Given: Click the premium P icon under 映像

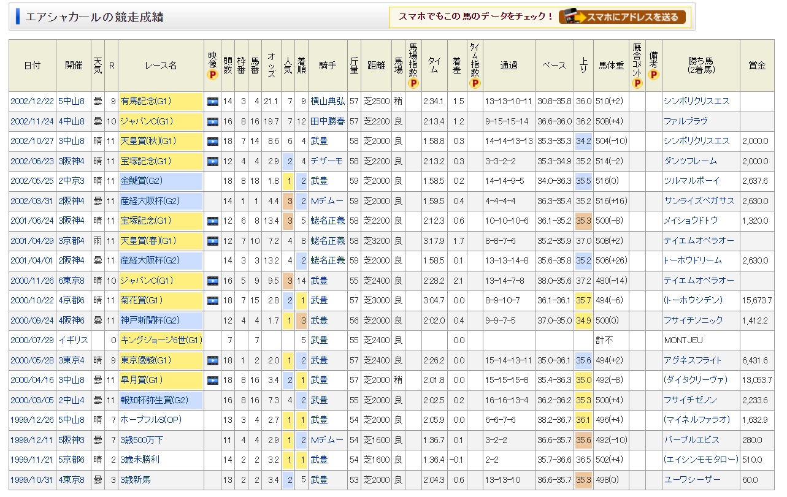Looking at the screenshot, I should (212, 75).
